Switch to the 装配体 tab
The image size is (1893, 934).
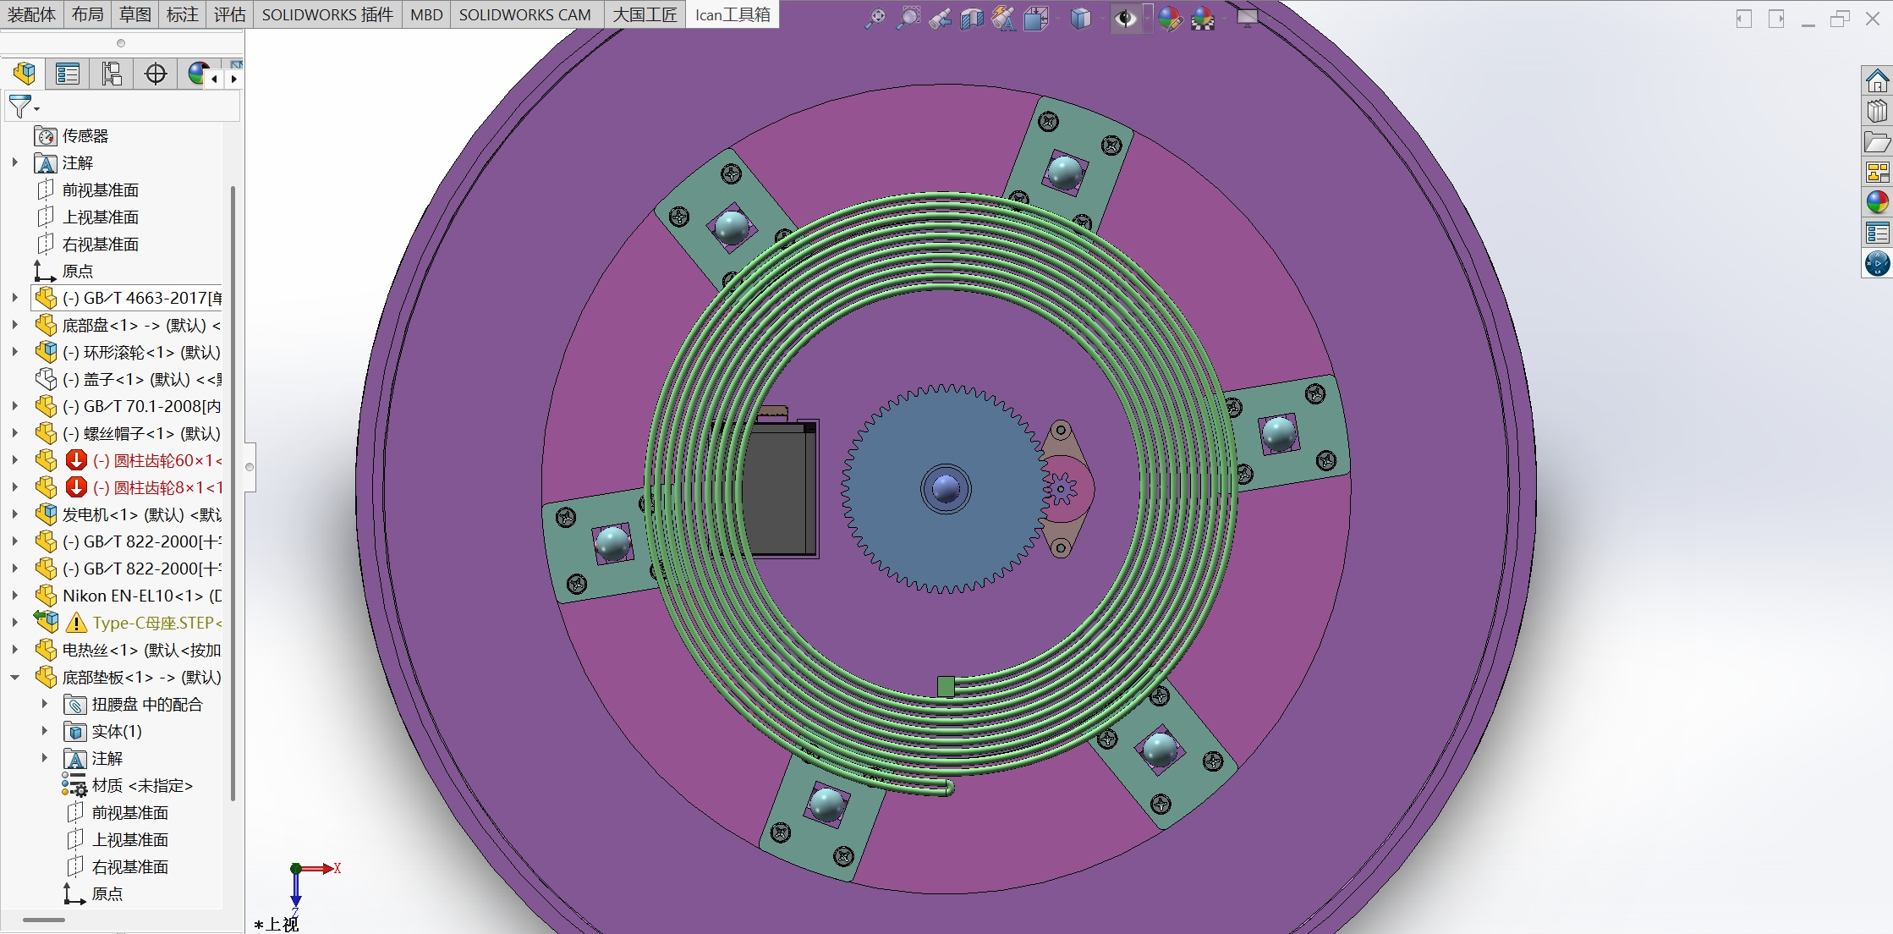point(32,14)
